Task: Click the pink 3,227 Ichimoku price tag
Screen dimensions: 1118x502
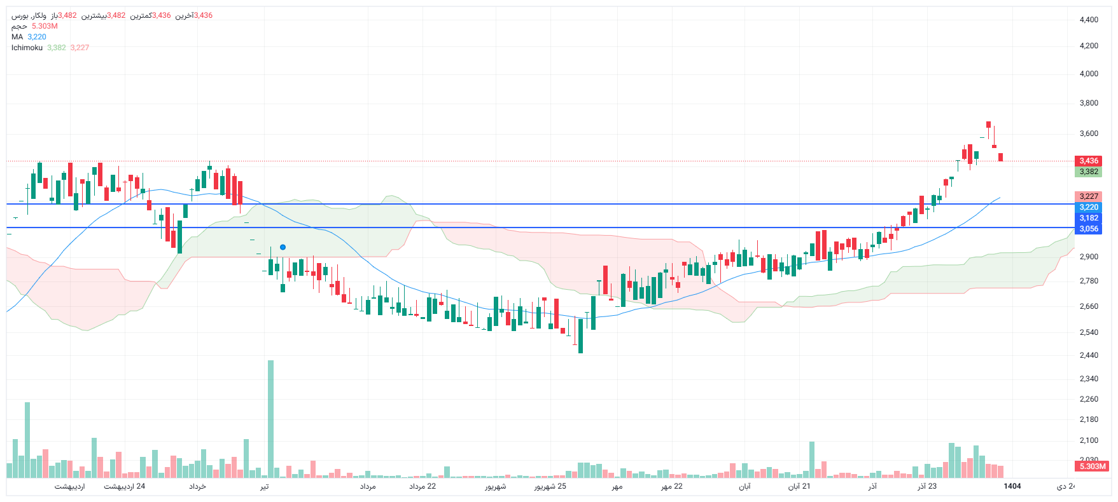Action: click(x=1088, y=196)
